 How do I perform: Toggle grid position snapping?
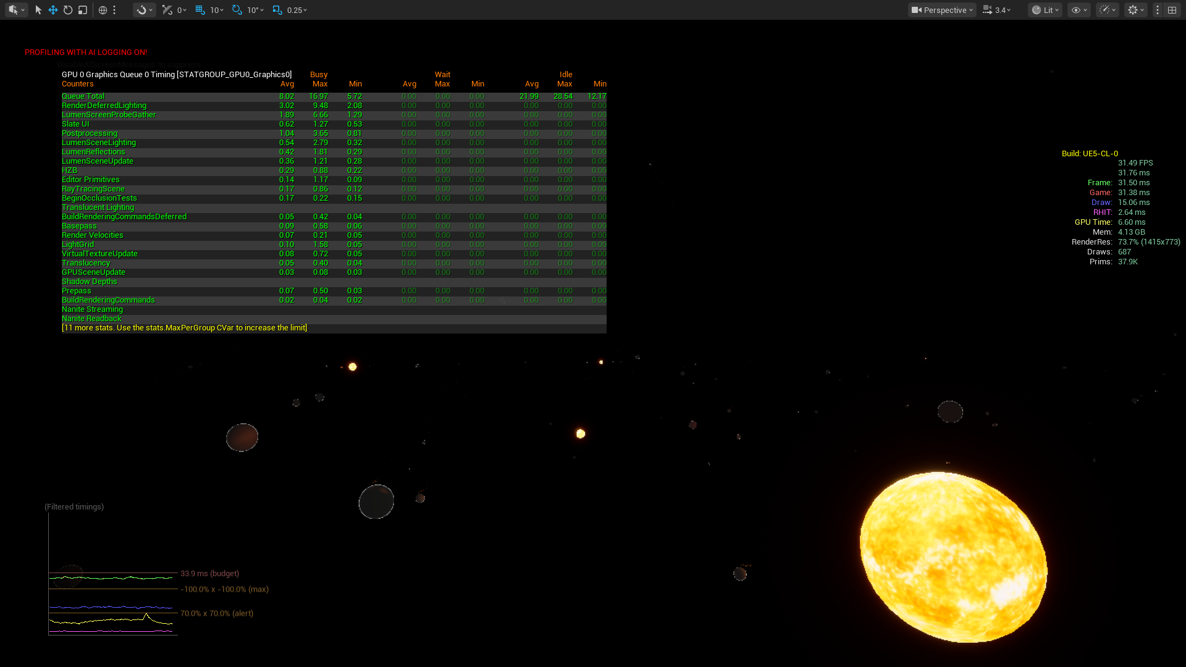click(x=200, y=10)
